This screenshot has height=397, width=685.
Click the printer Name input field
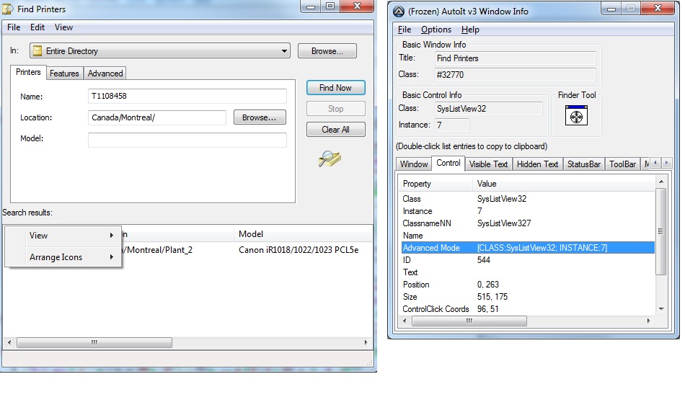(187, 96)
